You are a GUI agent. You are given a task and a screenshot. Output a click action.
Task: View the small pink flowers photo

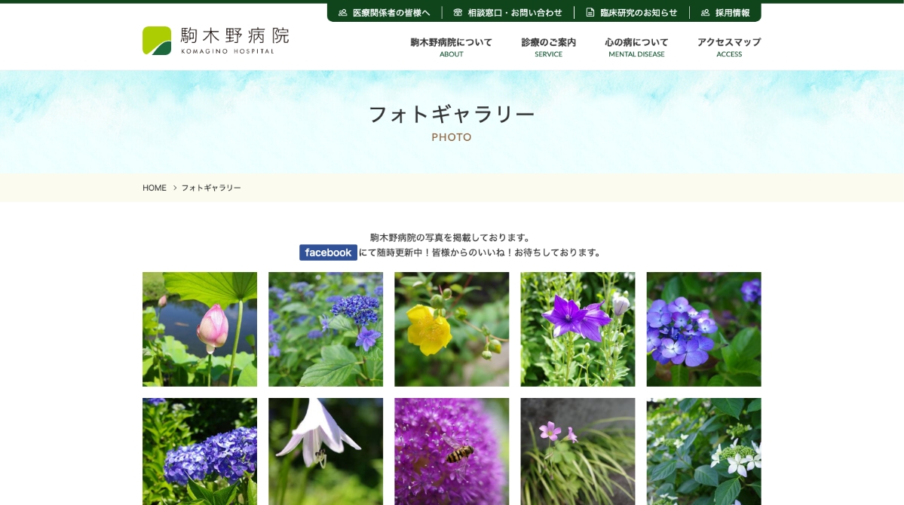pos(578,451)
